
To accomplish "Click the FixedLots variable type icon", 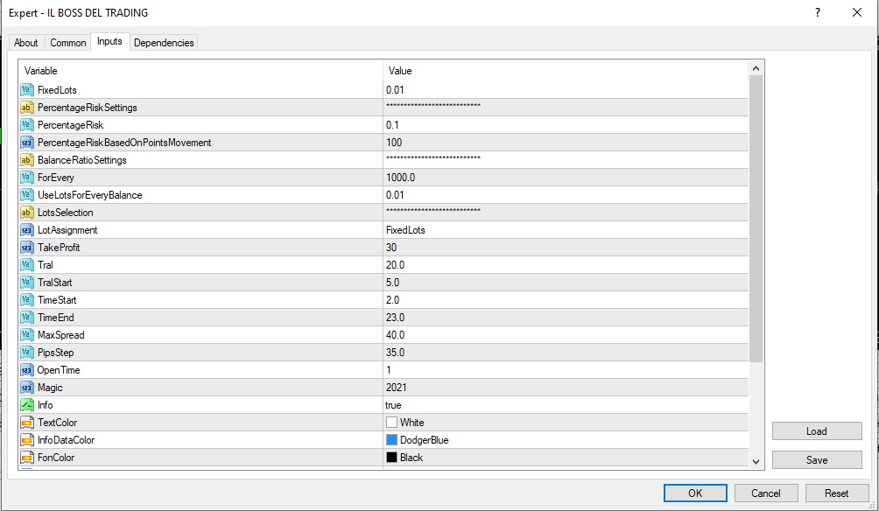I will coord(26,90).
